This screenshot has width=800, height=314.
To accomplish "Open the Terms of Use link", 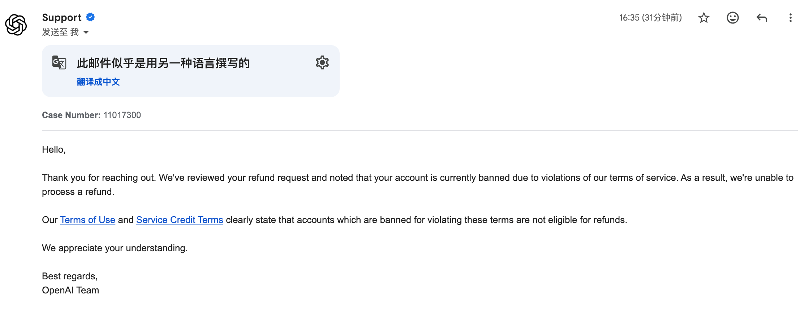I will tap(87, 220).
